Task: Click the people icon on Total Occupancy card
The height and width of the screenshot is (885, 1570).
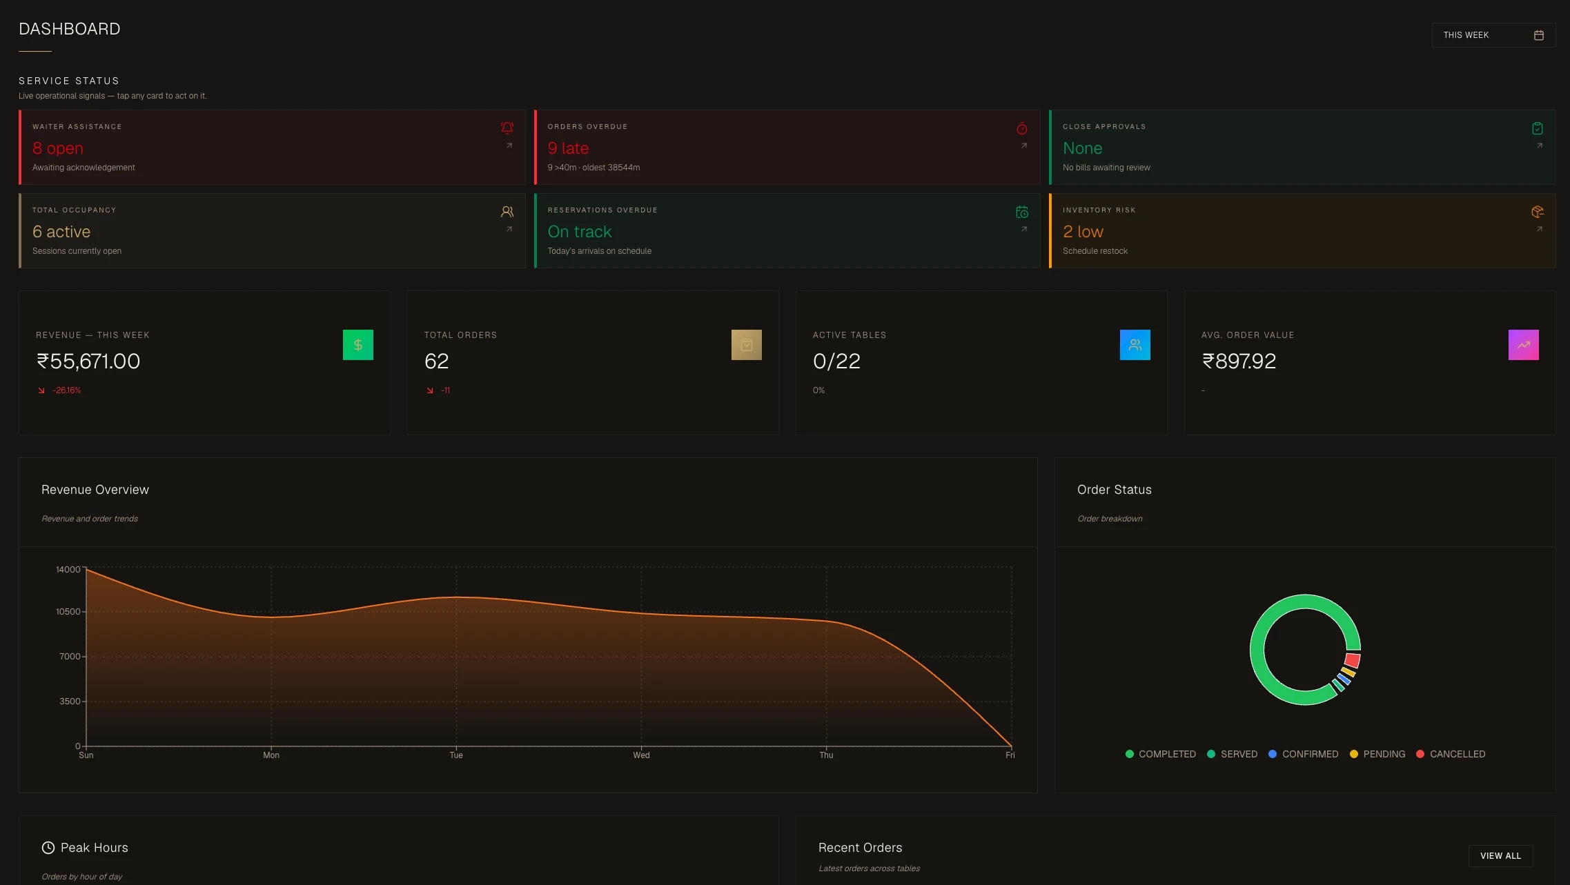Action: pos(507,212)
